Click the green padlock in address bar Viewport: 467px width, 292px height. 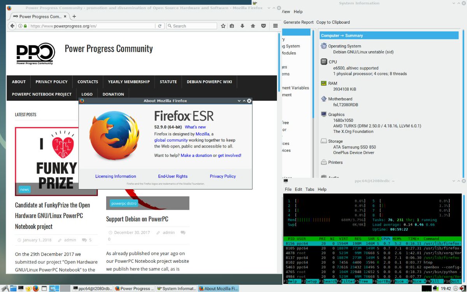click(x=25, y=26)
